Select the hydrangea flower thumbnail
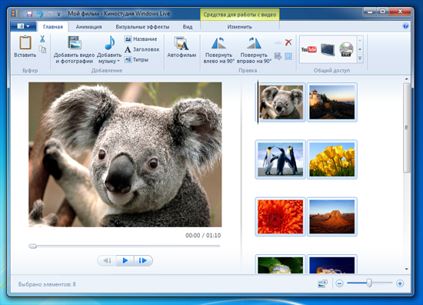 [280, 265]
